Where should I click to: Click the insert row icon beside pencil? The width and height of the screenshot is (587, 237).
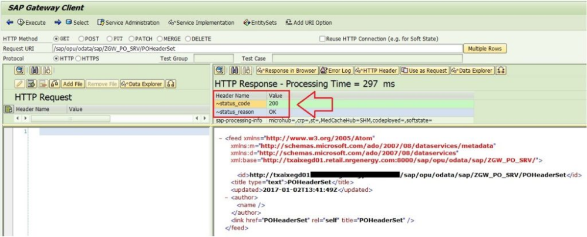click(32, 84)
